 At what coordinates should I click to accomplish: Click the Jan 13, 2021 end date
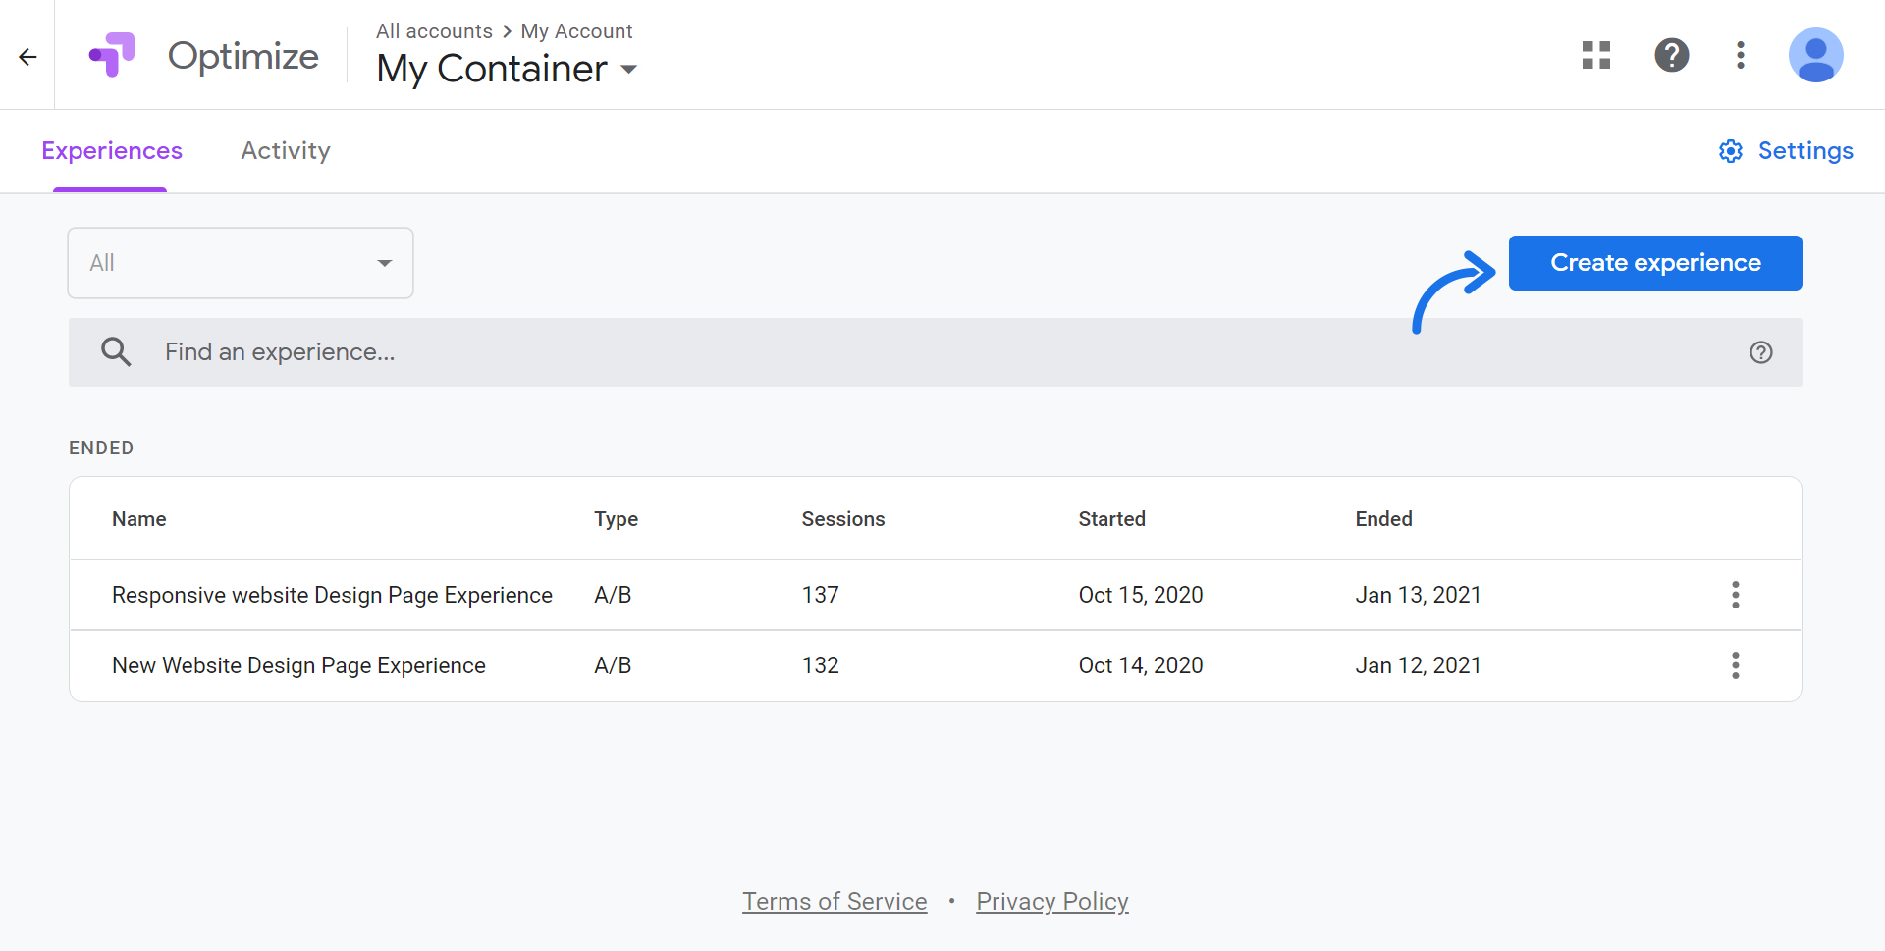click(1418, 595)
